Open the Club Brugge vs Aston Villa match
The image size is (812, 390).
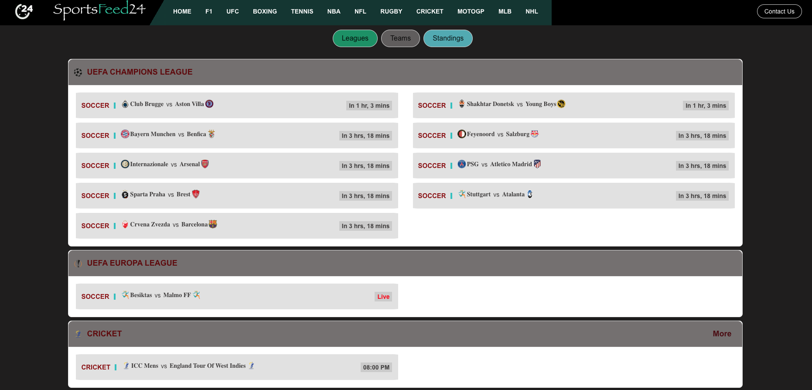click(237, 105)
